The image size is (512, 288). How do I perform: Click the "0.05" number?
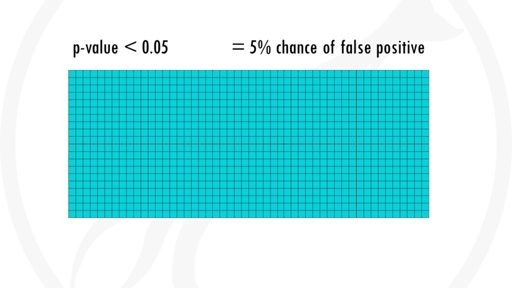[x=155, y=48]
